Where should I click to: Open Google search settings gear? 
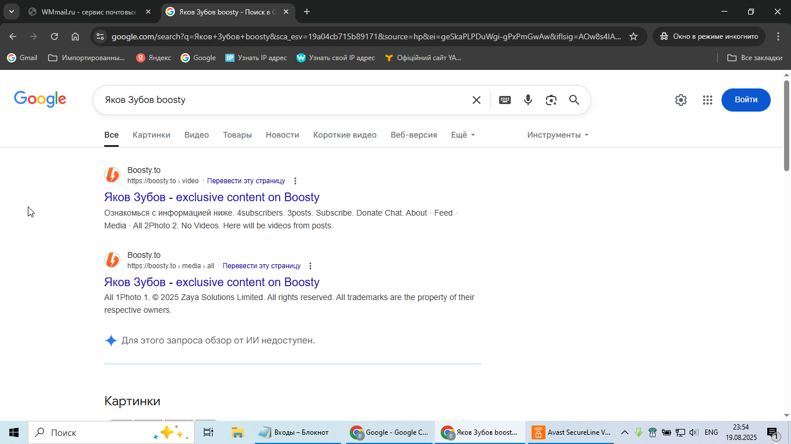coord(681,100)
